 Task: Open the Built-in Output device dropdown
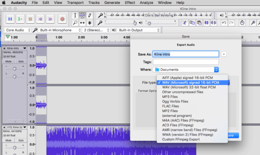[x=139, y=30]
